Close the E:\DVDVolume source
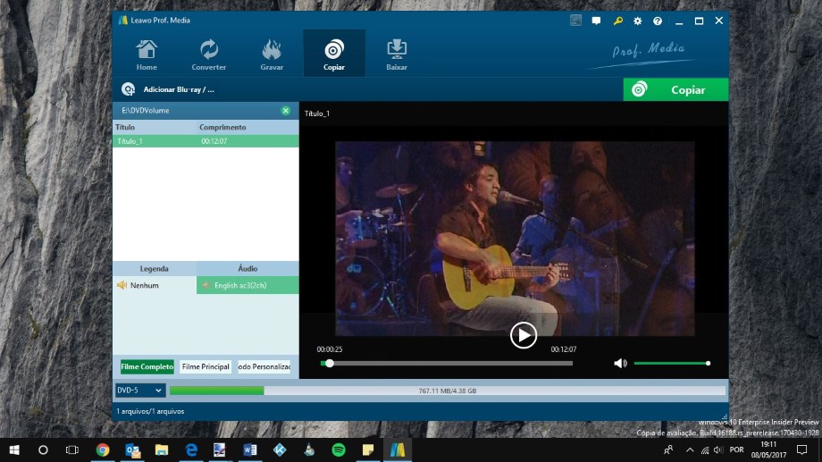Image resolution: width=822 pixels, height=462 pixels. pyautogui.click(x=285, y=111)
